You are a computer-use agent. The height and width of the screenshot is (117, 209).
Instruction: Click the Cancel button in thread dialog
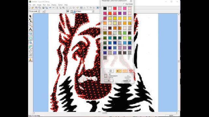coord(125,81)
